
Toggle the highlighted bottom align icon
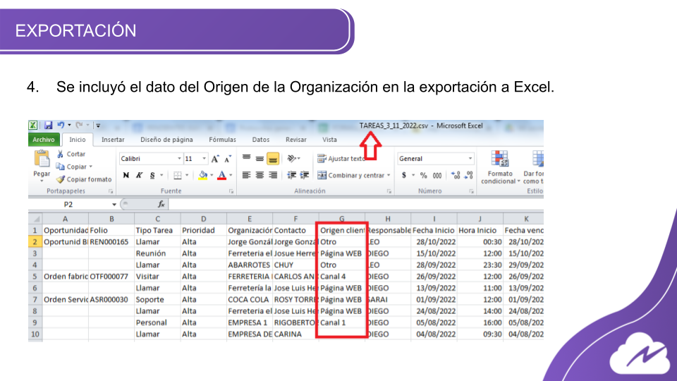(x=273, y=159)
